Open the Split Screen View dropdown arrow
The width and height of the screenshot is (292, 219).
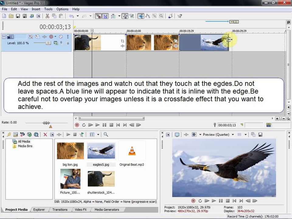(200, 134)
